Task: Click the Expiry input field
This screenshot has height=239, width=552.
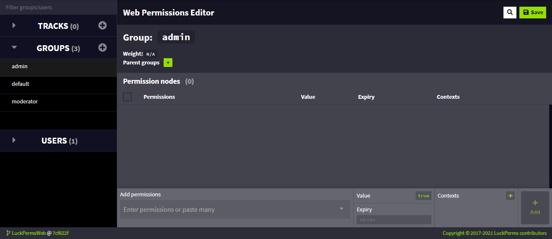Action: (x=393, y=220)
